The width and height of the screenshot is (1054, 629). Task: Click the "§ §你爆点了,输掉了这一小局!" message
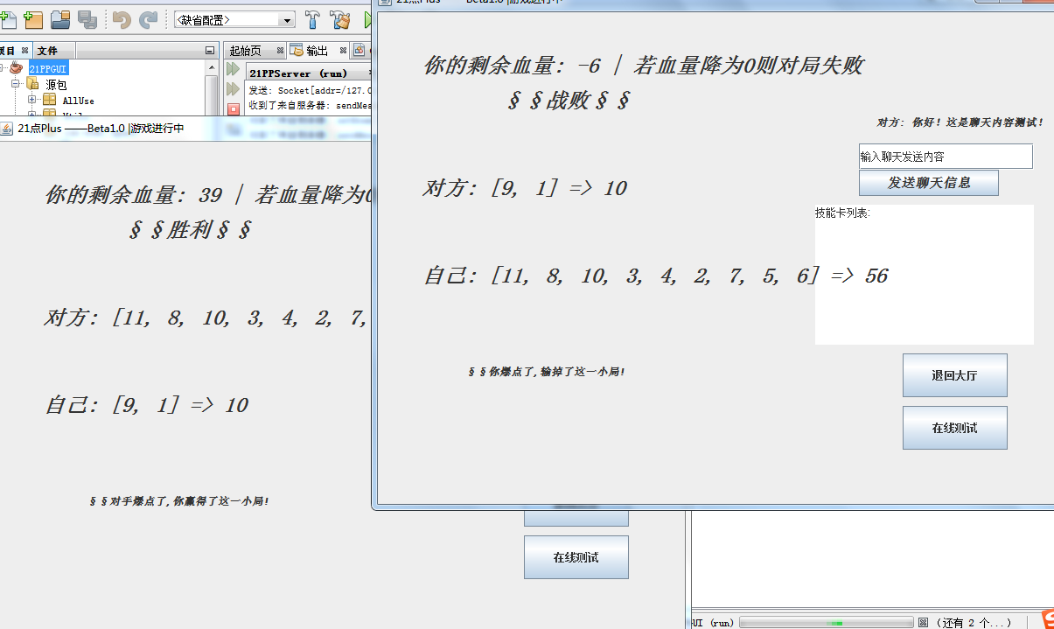coord(547,372)
